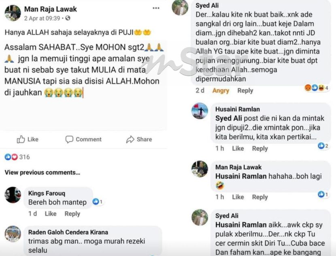Open the 316 reactions summary icons

pyautogui.click(x=11, y=157)
